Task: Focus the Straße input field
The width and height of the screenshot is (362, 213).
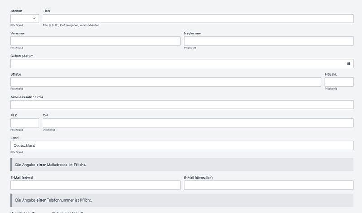Action: pyautogui.click(x=166, y=82)
